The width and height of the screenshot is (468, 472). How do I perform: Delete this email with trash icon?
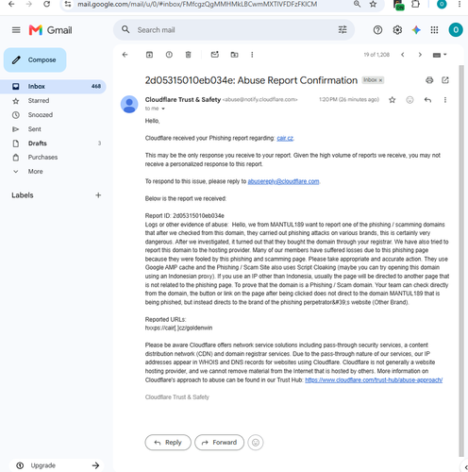pos(188,55)
